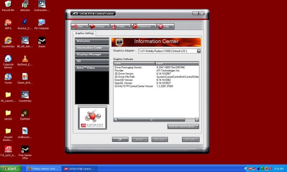Open the Help toolbar menu
This screenshot has width=287, height=172.
pyautogui.click(x=166, y=27)
